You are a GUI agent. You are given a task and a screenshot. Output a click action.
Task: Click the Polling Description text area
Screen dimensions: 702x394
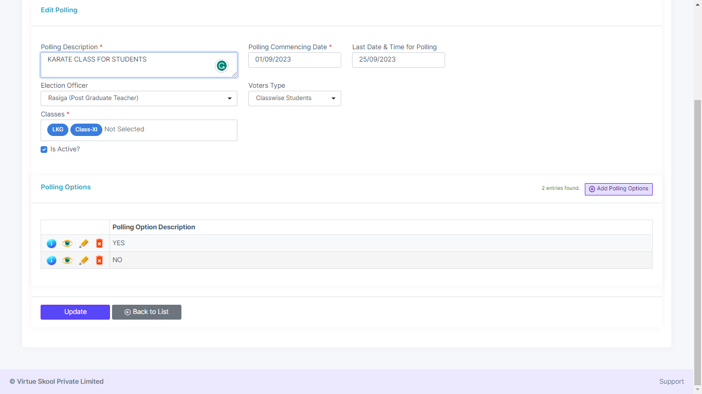click(139, 65)
